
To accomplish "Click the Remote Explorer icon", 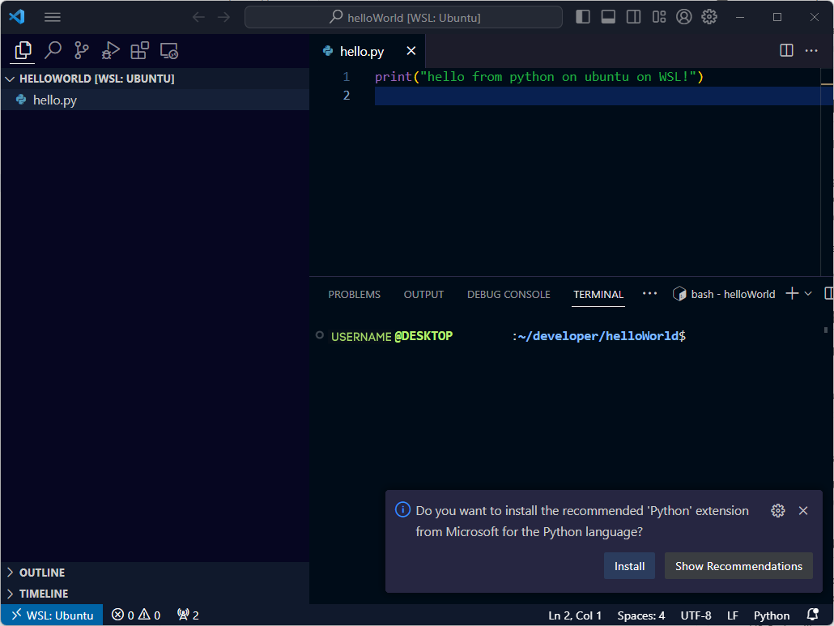I will click(x=168, y=50).
